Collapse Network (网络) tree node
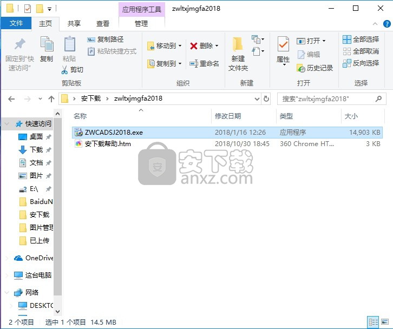This screenshot has height=329, width=393. (7, 292)
